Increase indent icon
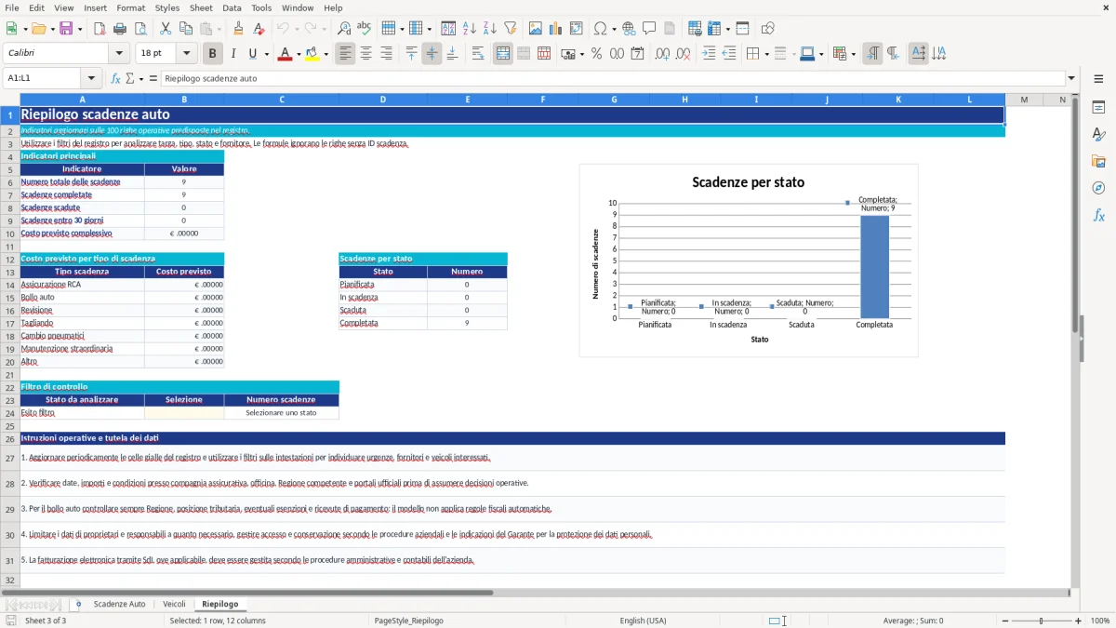 [709, 54]
